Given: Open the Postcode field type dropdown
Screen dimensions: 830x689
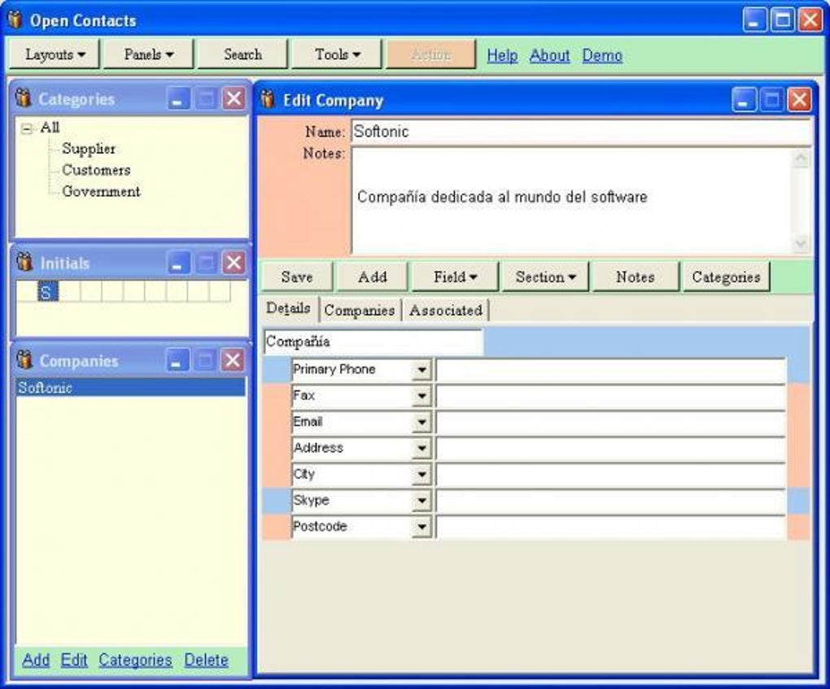Looking at the screenshot, I should (422, 526).
